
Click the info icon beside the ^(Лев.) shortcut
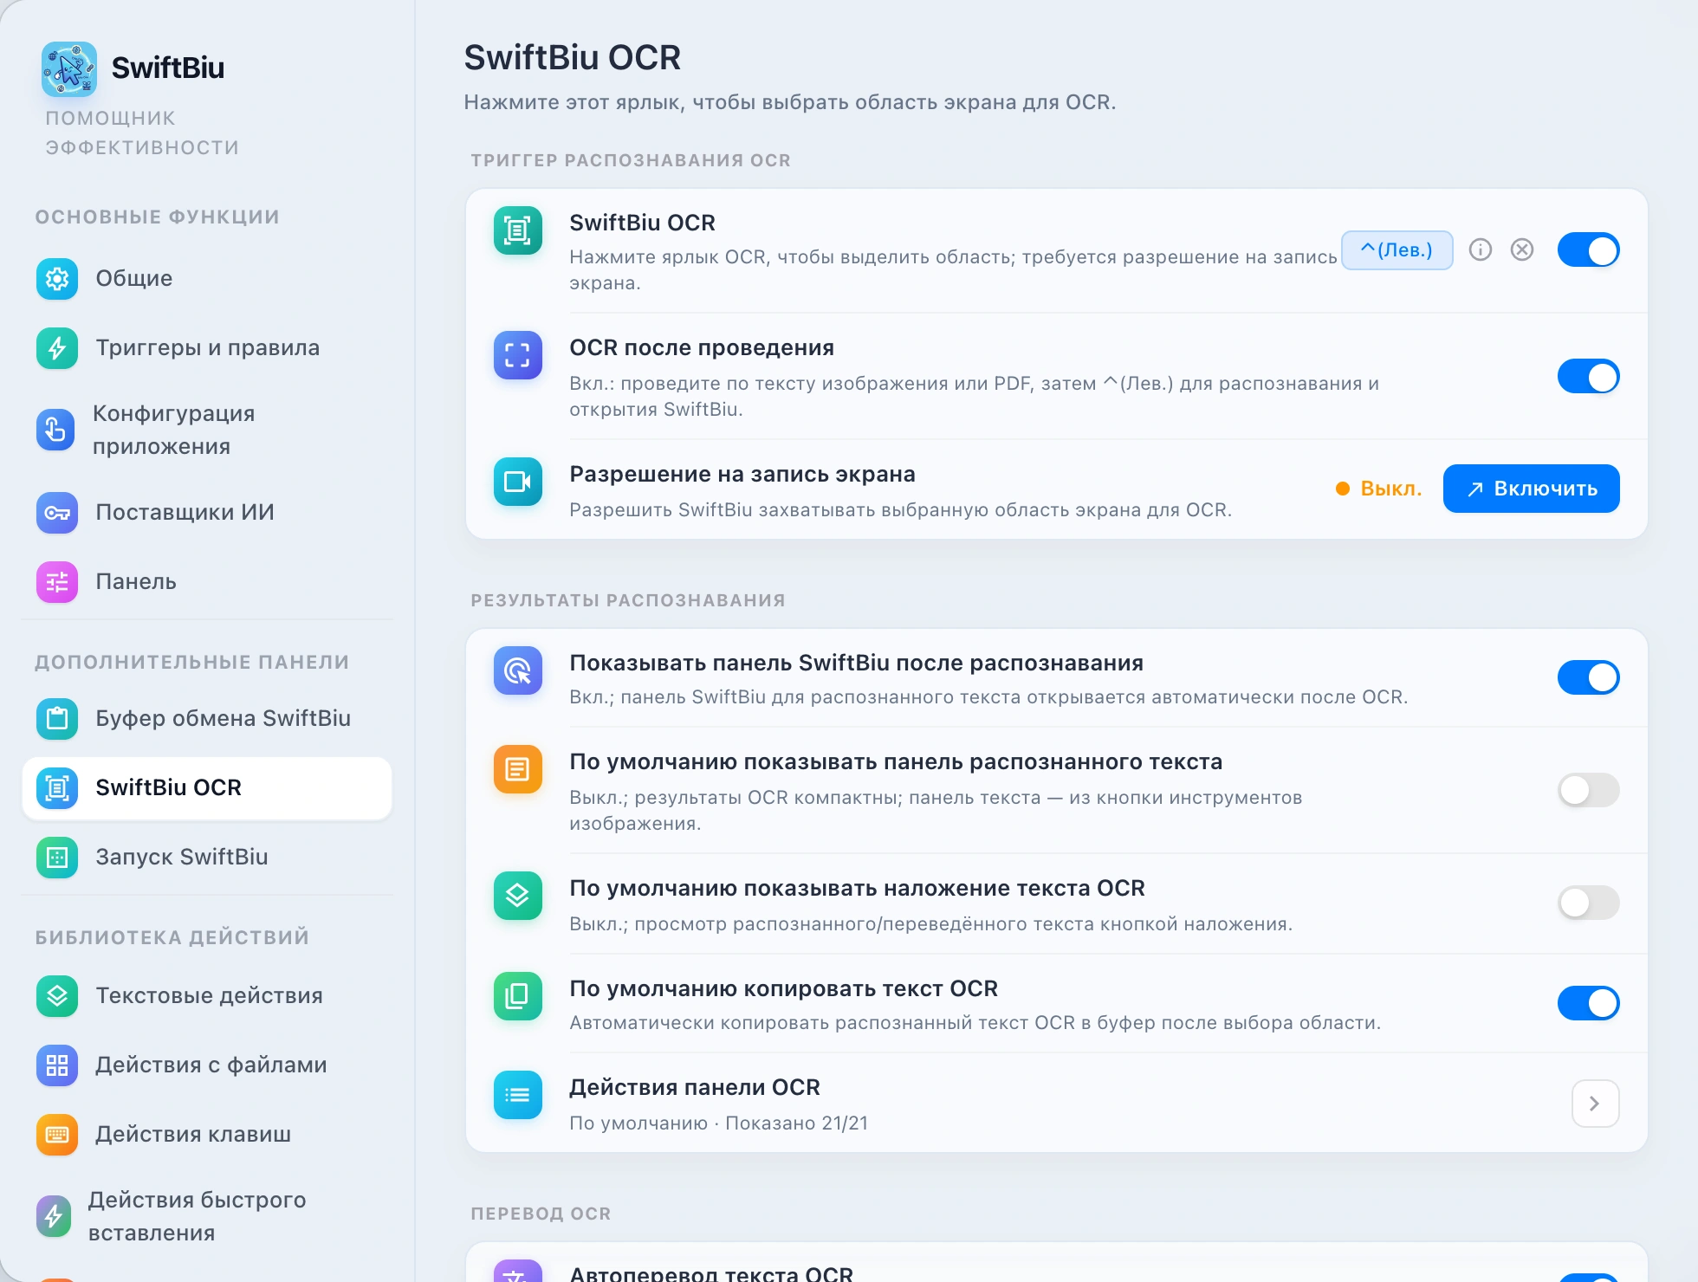1481,250
